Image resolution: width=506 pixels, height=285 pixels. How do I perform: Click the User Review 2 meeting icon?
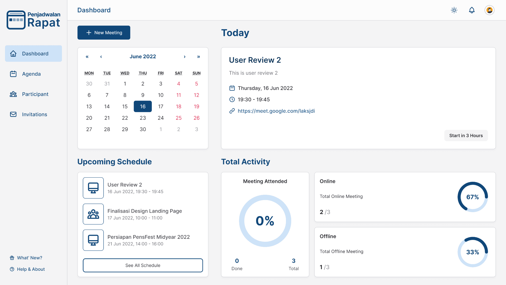(x=93, y=188)
